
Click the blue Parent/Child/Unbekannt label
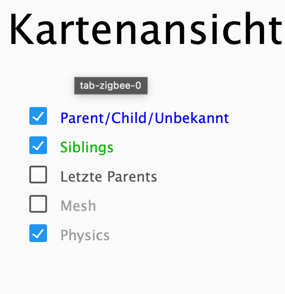pyautogui.click(x=144, y=118)
